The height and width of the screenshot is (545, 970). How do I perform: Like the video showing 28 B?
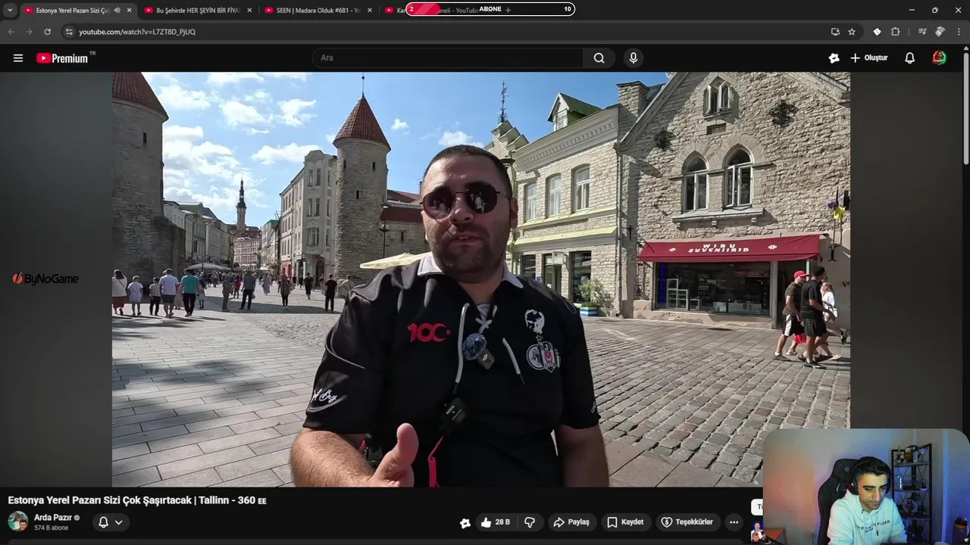coord(495,522)
